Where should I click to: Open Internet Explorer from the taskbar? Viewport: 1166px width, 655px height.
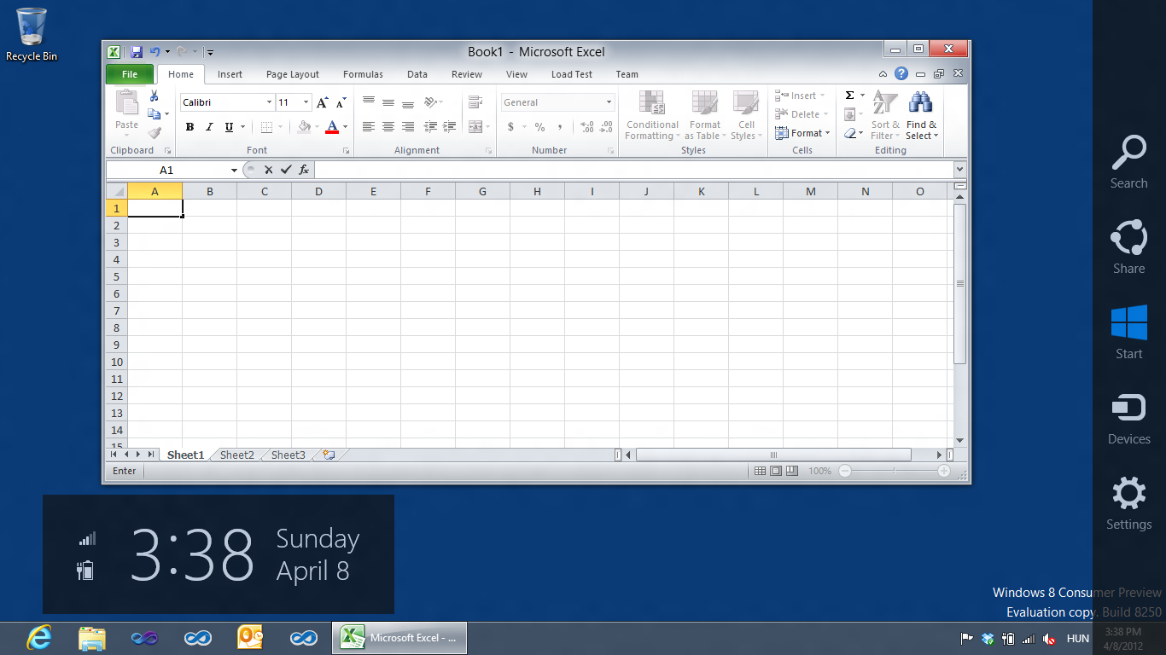coord(39,638)
